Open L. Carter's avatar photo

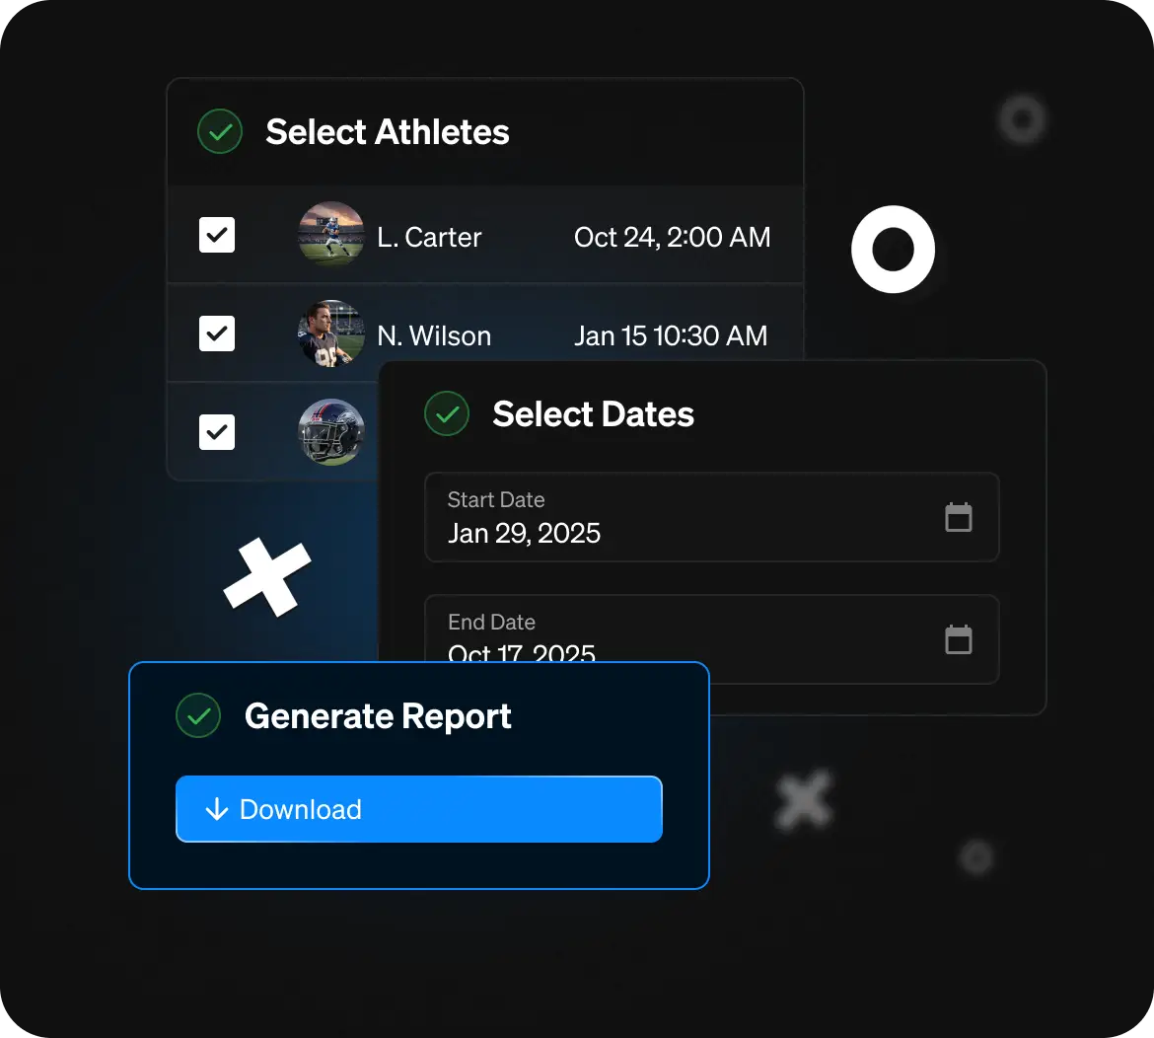click(x=331, y=235)
